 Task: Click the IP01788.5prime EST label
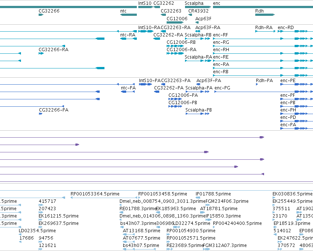tap(213, 194)
